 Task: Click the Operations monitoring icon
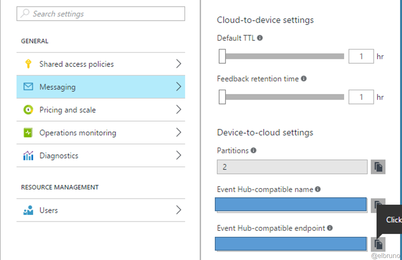28,133
